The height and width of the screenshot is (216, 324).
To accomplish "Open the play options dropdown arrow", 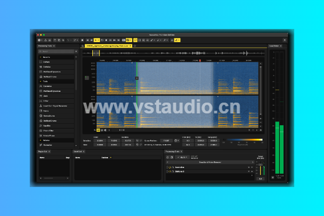I will pyautogui.click(x=99, y=40).
